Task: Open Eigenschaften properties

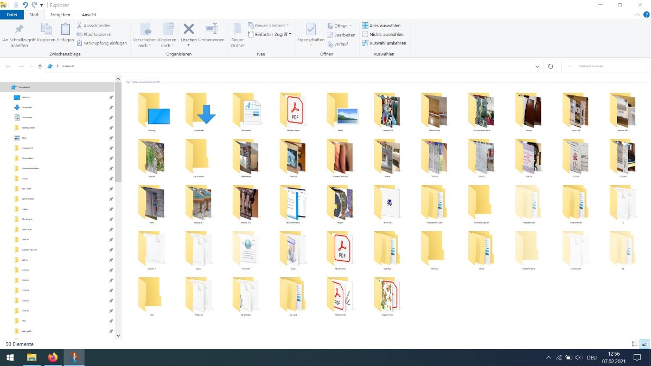Action: click(311, 34)
